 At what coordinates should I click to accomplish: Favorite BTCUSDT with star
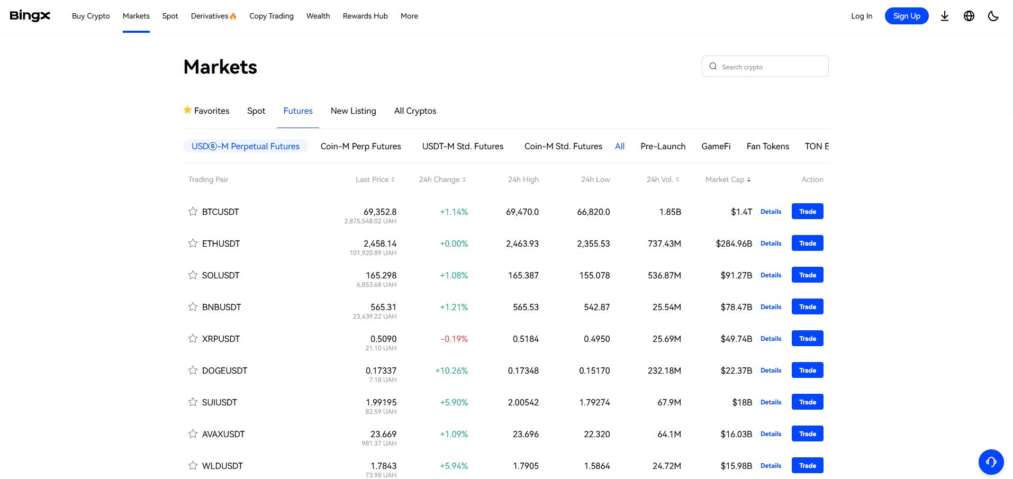193,211
